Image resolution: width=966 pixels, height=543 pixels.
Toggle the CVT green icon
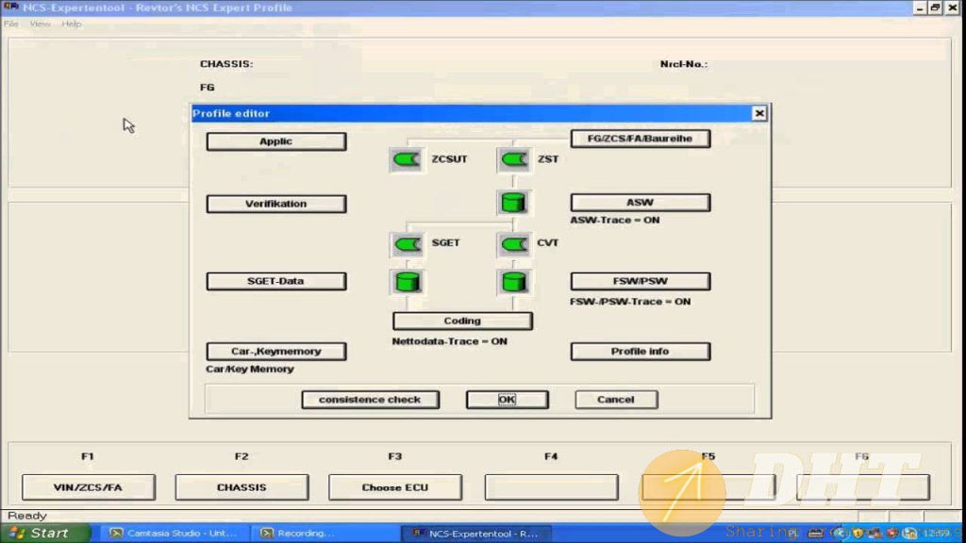coord(514,243)
